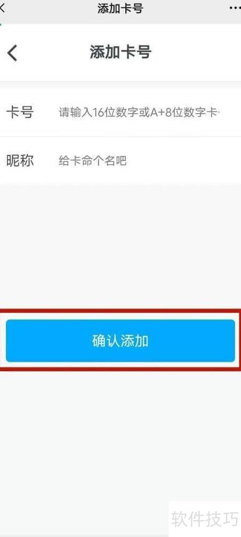This screenshot has height=537, width=241.
Task: Tap the red highlight border around 确认添加
Action: click(120, 311)
